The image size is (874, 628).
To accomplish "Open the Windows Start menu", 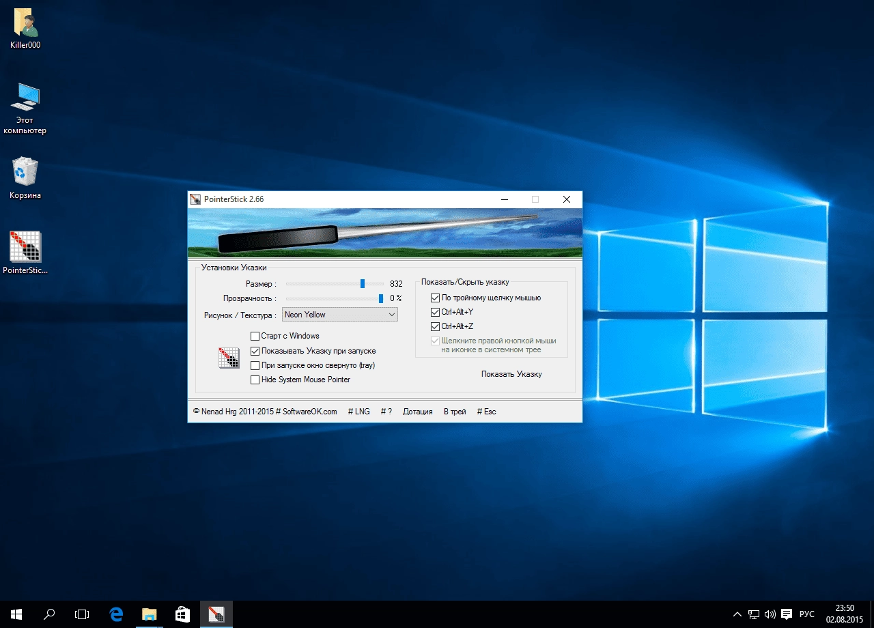I will pos(16,614).
